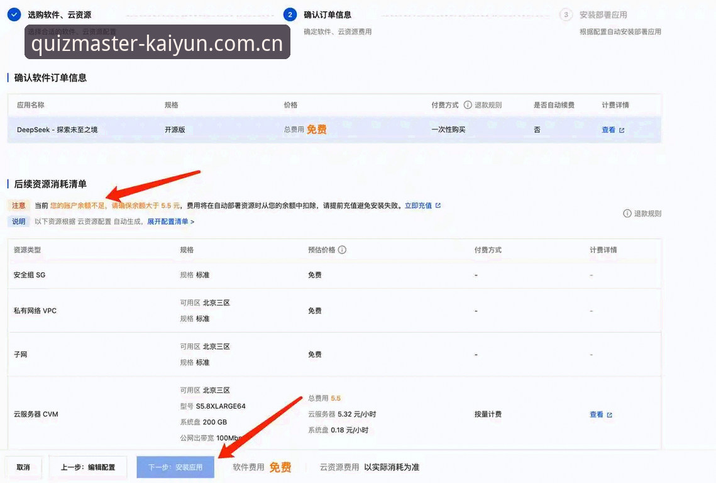Click 确认软件订单信息 section heading

point(50,78)
